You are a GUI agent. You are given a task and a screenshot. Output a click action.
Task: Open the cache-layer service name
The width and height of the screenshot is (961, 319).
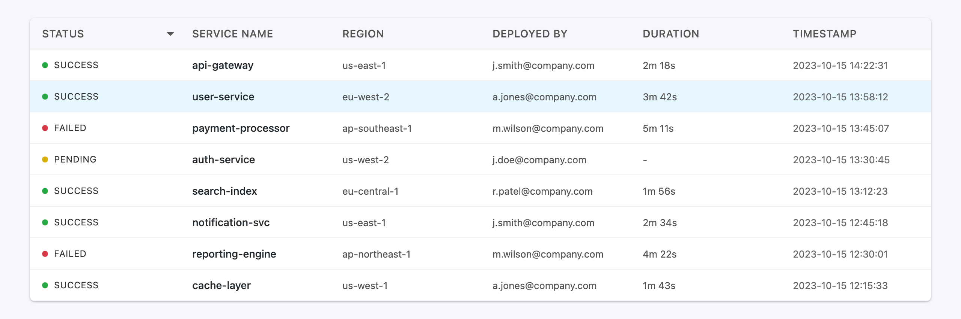pyautogui.click(x=221, y=285)
